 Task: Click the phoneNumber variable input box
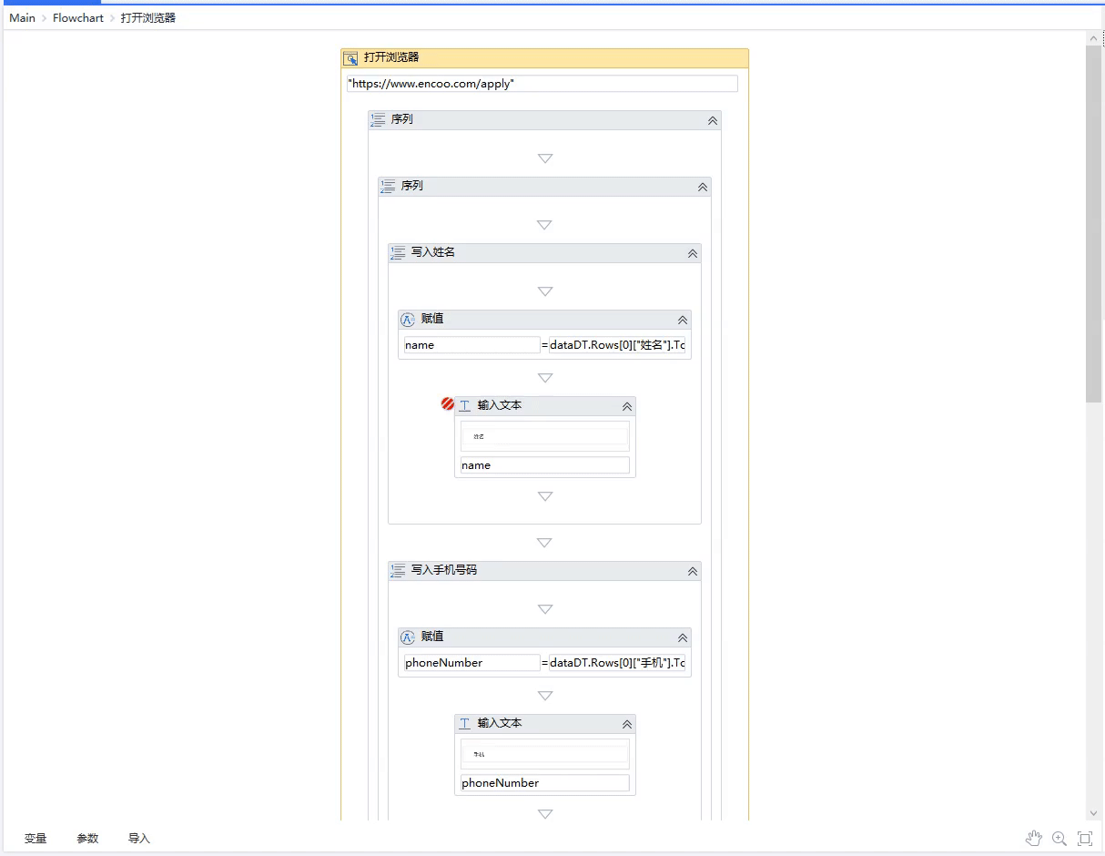point(543,782)
